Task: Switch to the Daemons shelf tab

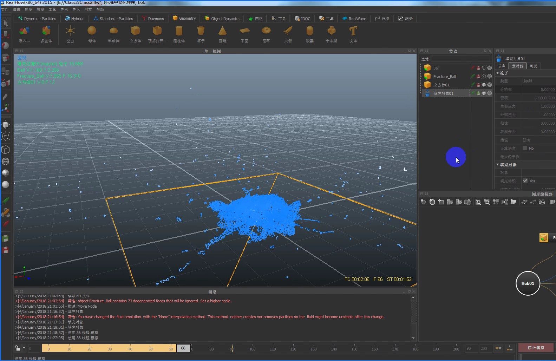Action: coord(153,19)
